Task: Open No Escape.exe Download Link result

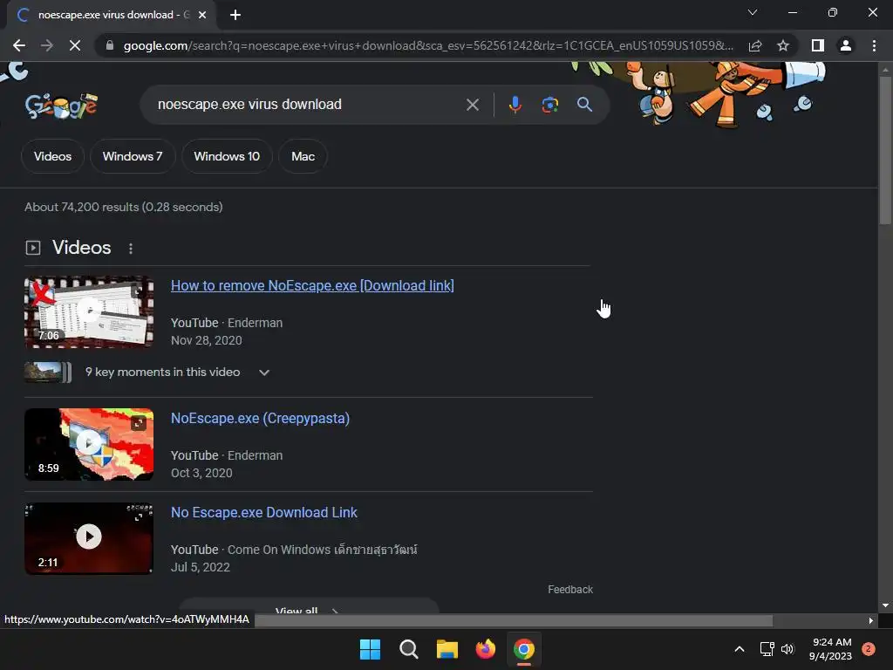Action: point(263,512)
